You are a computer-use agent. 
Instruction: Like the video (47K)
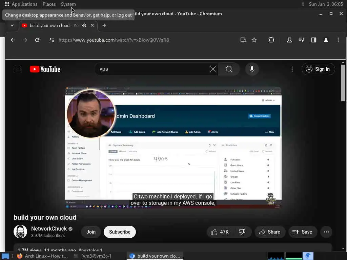220,232
